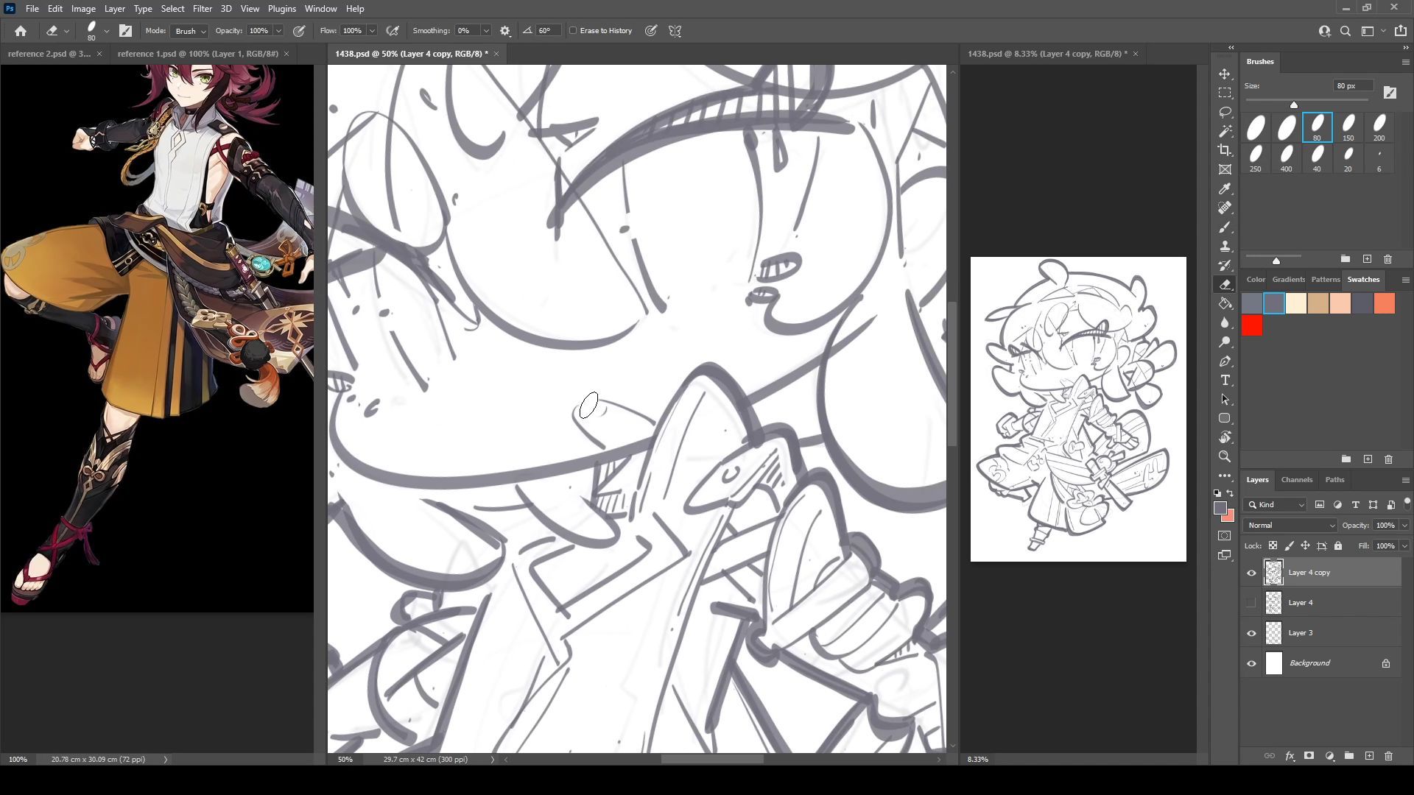Select the Rectangular Marquee tool
The width and height of the screenshot is (1414, 795).
click(x=1225, y=93)
